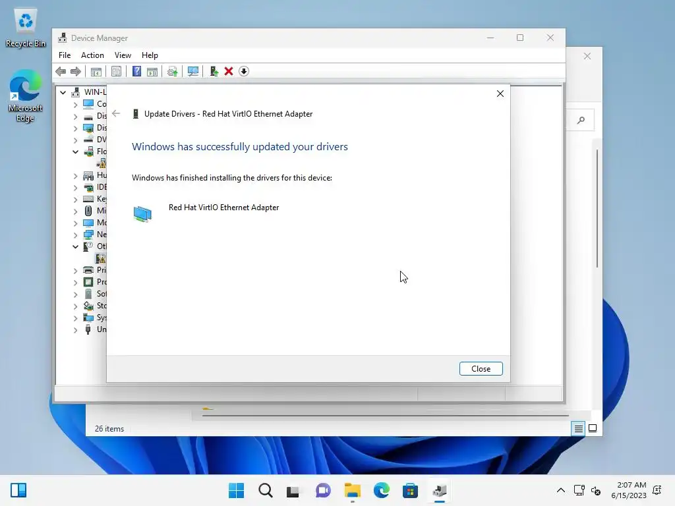This screenshot has height=506, width=675.
Task: Select the Sof... software devices tree item
Action: (95, 294)
